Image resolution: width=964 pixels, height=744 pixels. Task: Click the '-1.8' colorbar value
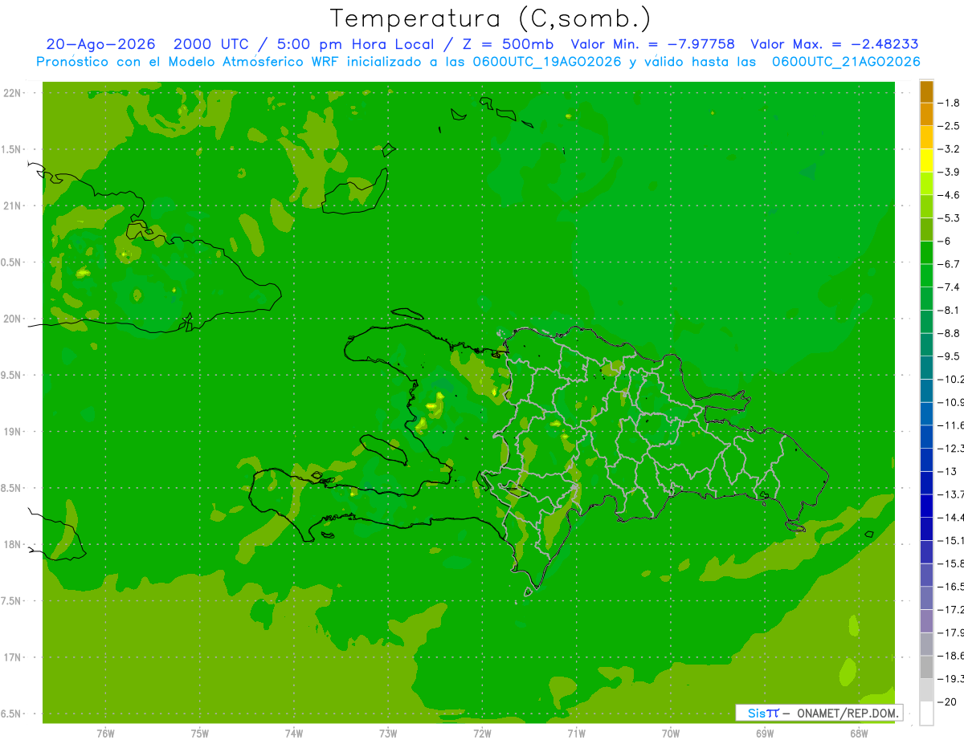tap(948, 103)
